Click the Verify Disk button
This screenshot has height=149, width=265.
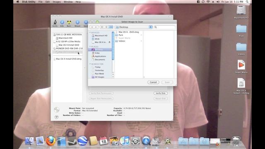tap(161, 93)
